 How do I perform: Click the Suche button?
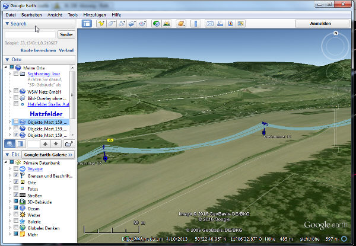pos(66,34)
